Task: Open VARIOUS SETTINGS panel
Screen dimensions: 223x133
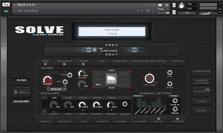Action: point(202,82)
